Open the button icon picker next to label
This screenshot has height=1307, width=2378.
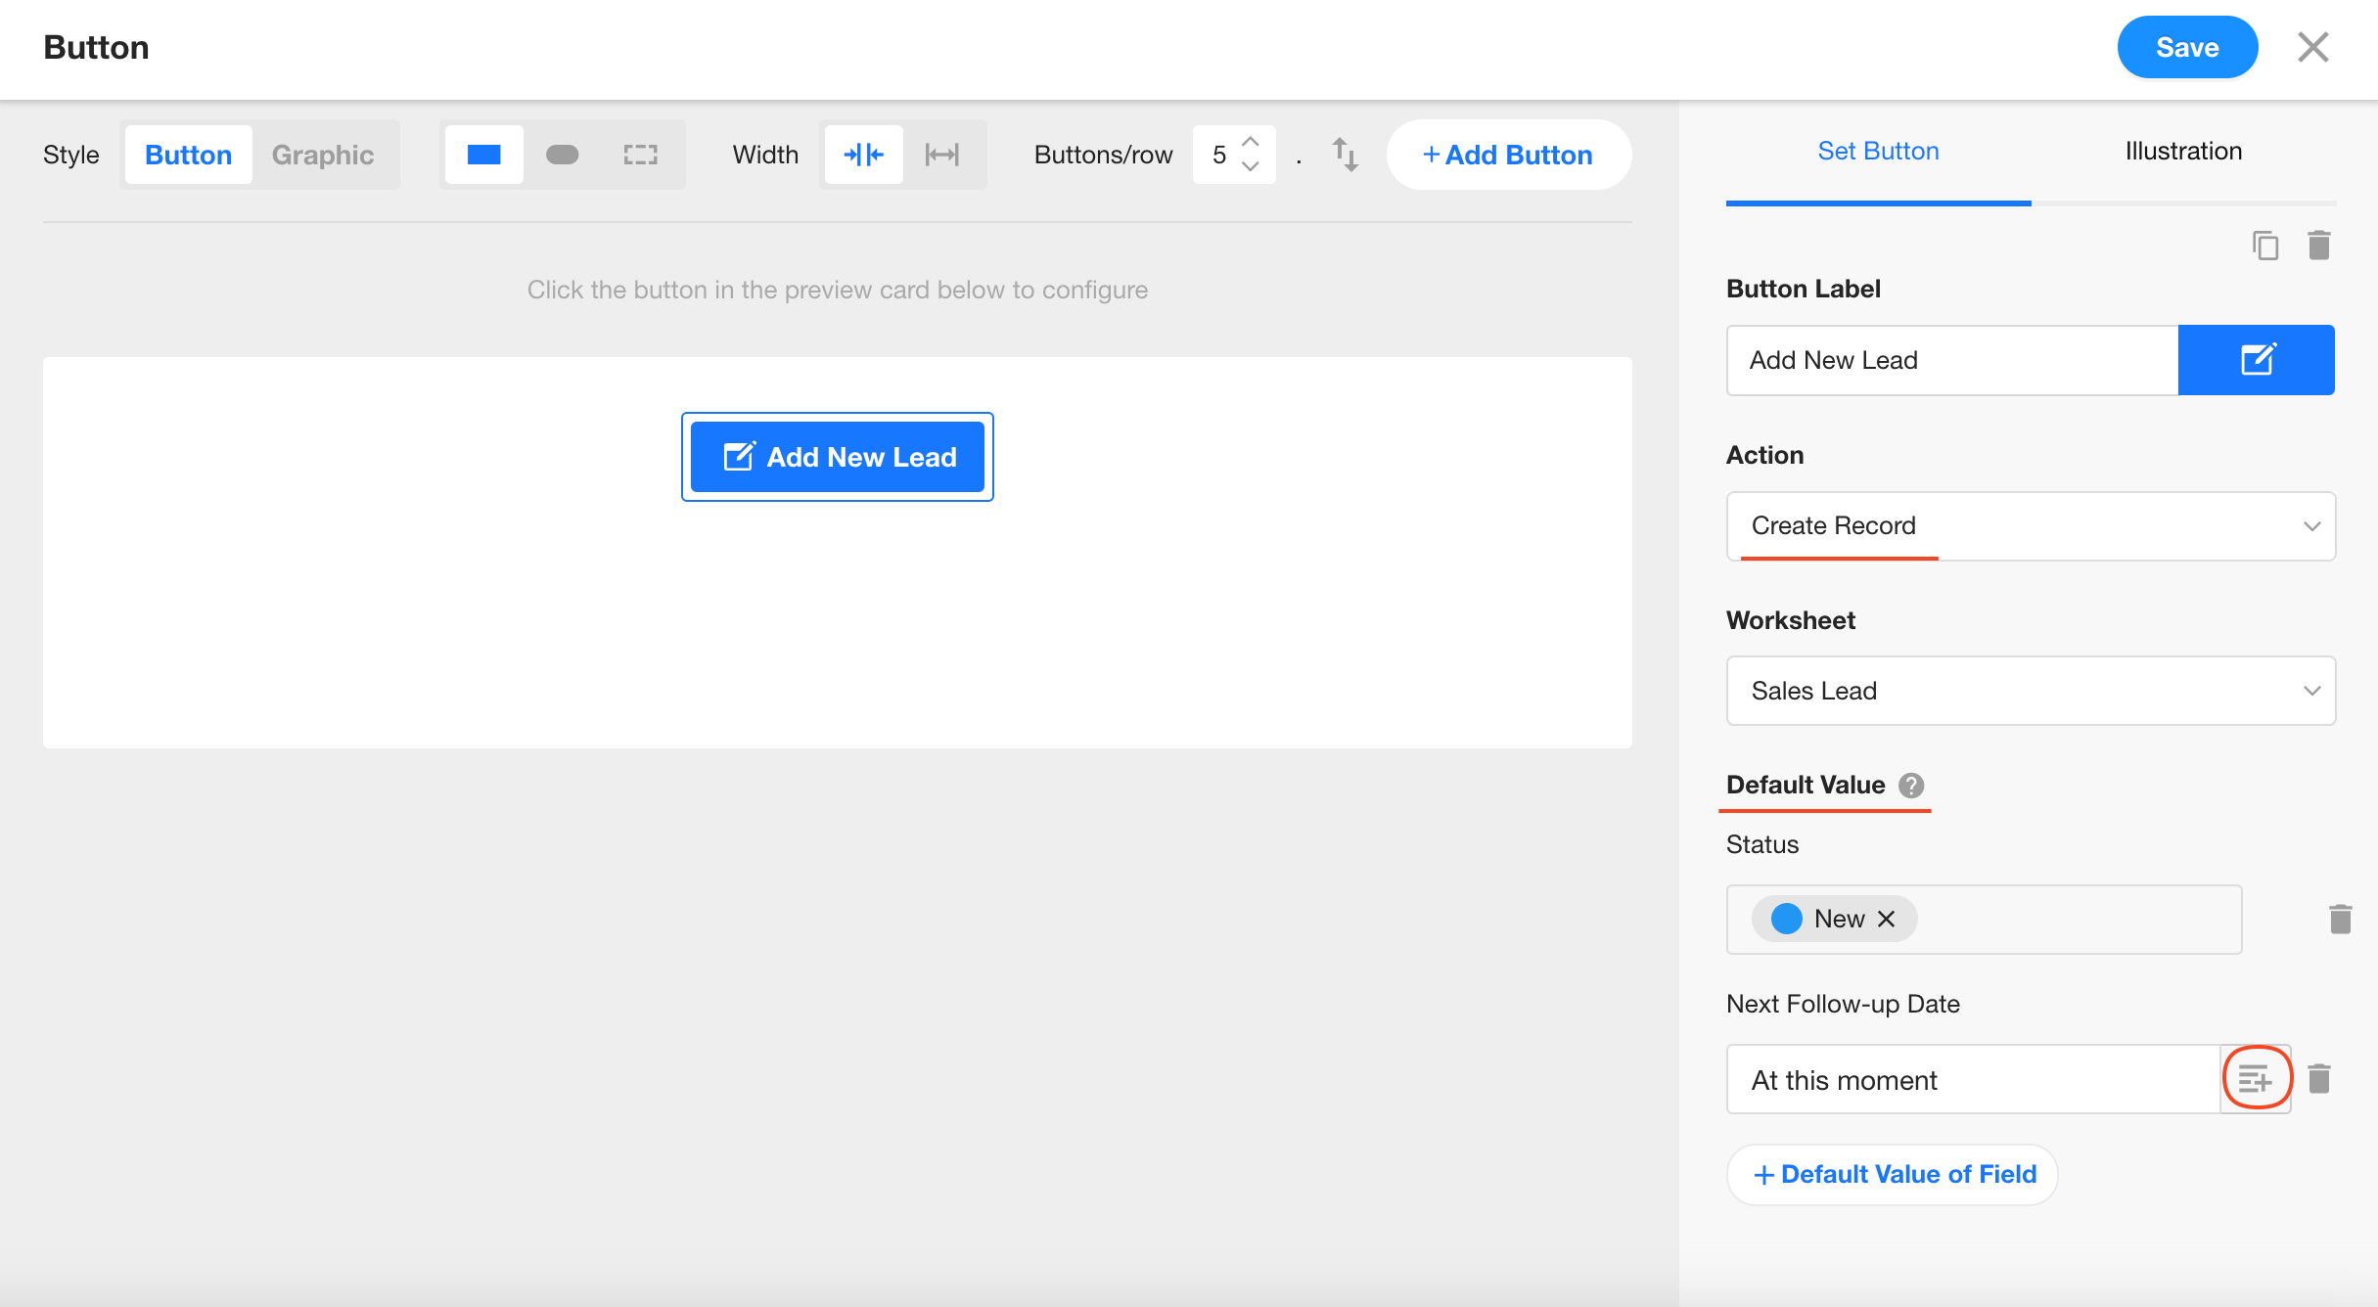click(x=2256, y=360)
